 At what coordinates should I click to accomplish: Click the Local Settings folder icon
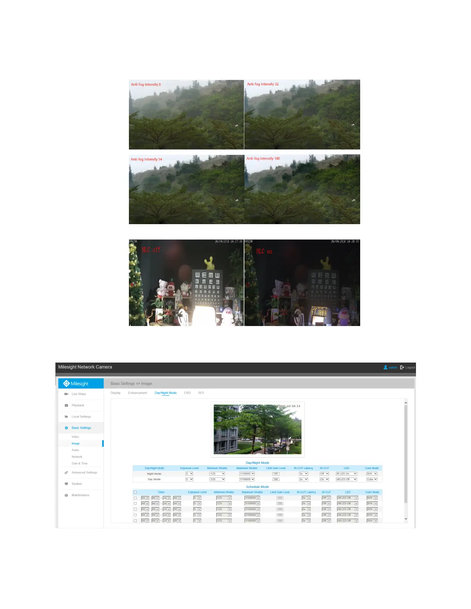66,417
